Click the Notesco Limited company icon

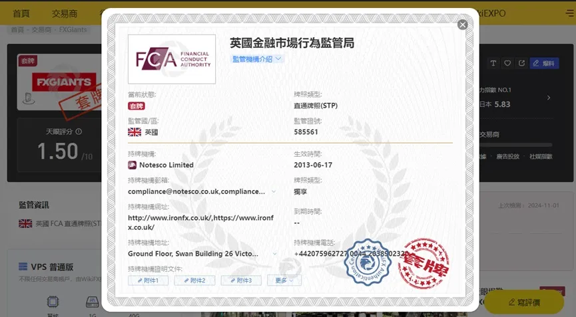click(x=132, y=165)
